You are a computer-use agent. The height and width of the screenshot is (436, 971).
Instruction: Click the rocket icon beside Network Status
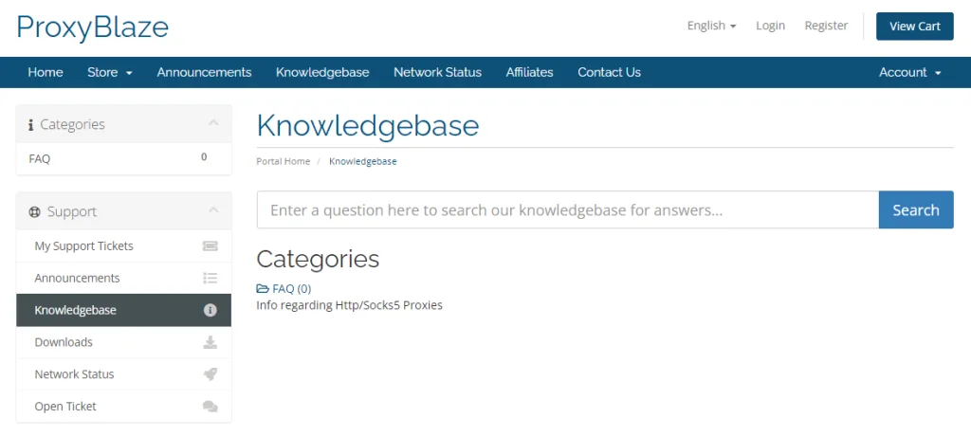(x=210, y=374)
